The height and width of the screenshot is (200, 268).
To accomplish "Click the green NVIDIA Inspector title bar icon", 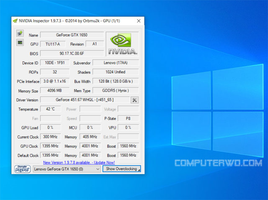I will [15, 21].
